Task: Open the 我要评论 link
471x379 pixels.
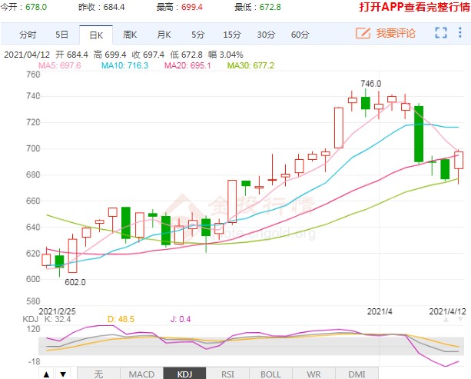Action: (x=396, y=33)
